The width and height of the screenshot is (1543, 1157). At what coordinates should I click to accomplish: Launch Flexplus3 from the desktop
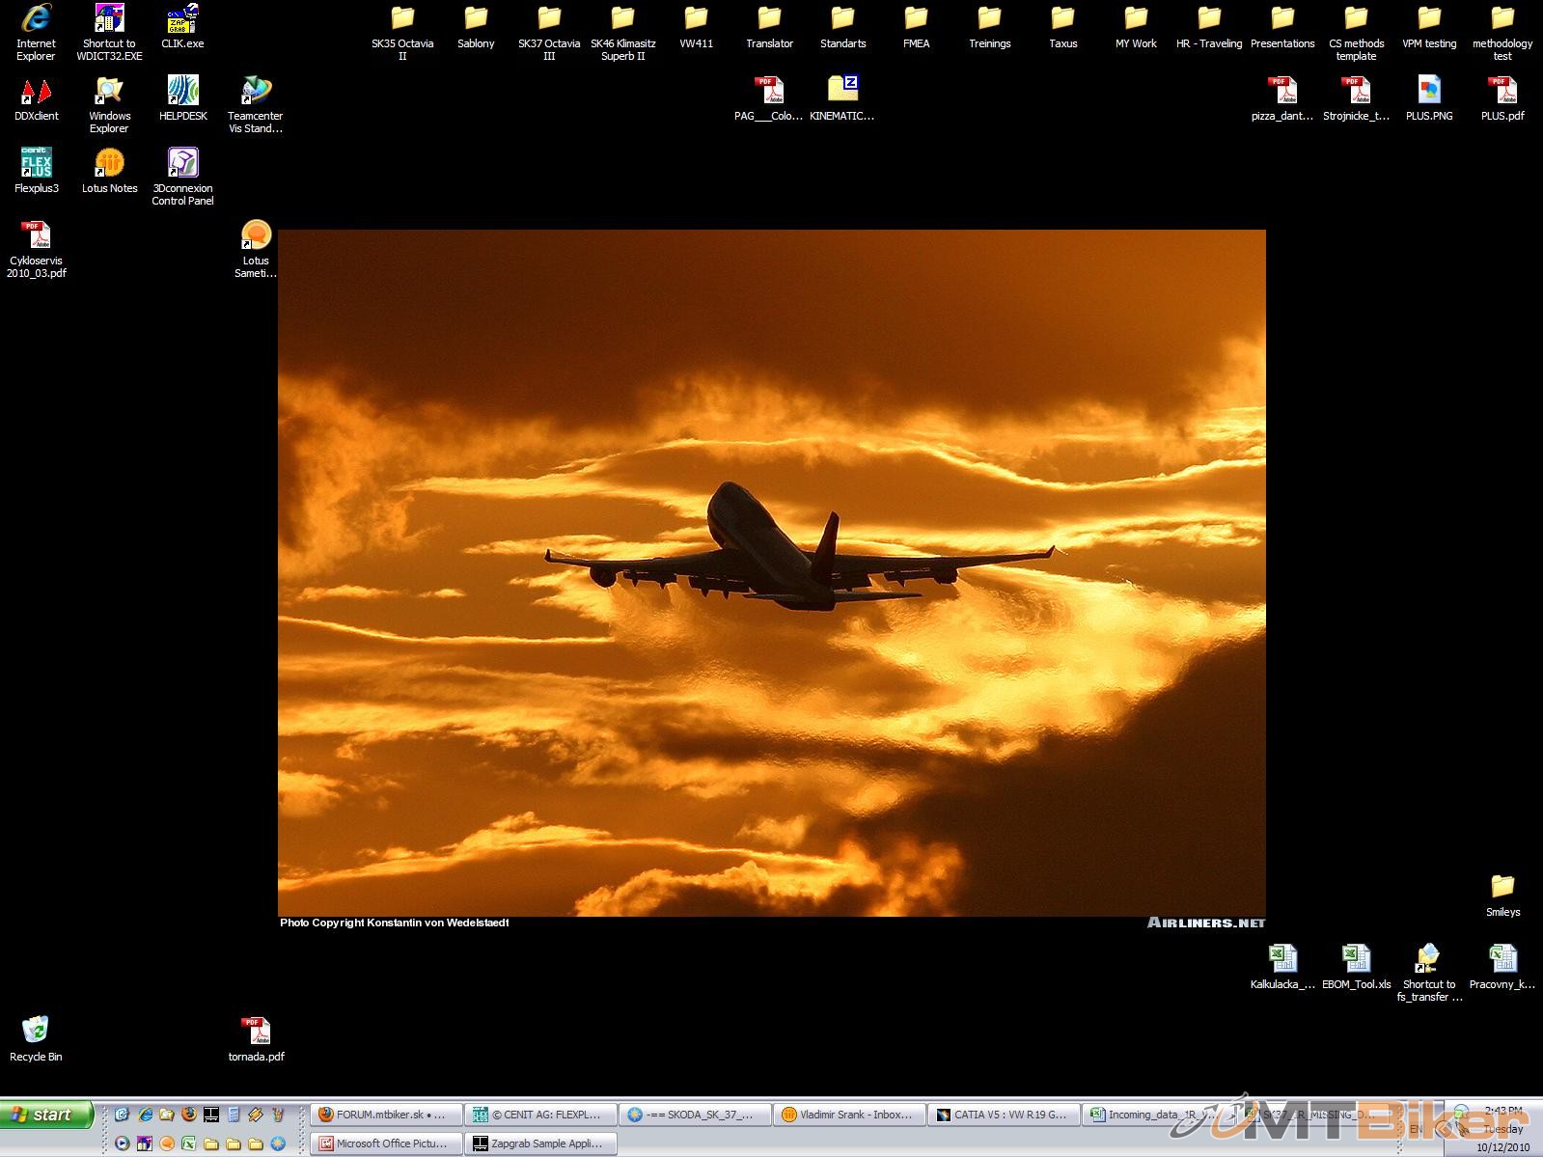click(36, 164)
